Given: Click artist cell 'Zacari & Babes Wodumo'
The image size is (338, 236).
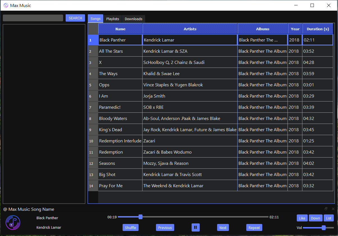Looking at the screenshot, I should tap(190, 152).
